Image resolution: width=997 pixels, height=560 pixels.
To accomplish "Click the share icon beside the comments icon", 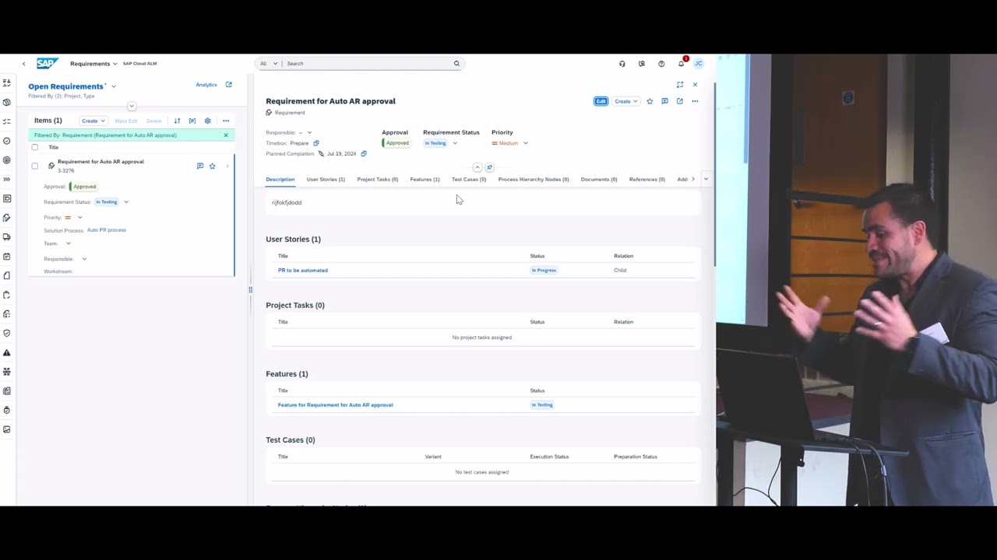I will tap(679, 101).
